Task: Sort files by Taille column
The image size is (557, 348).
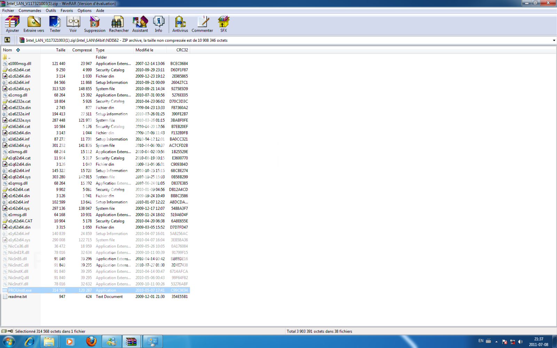Action: pyautogui.click(x=61, y=50)
